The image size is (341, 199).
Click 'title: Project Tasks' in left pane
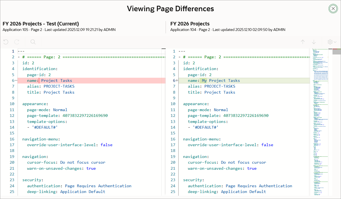point(51,92)
